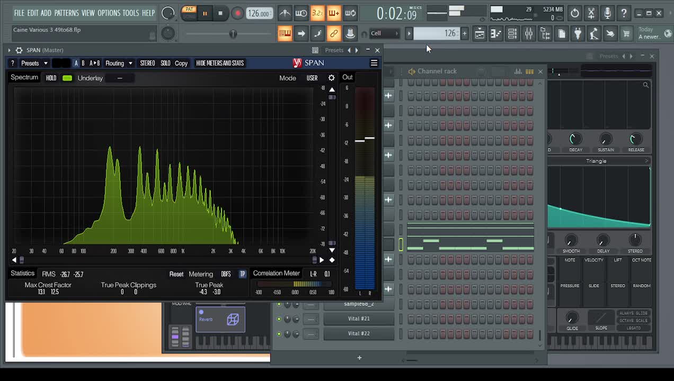This screenshot has width=674, height=381.
Task: Open SPAN Presets dropdown
Action: pyautogui.click(x=34, y=63)
